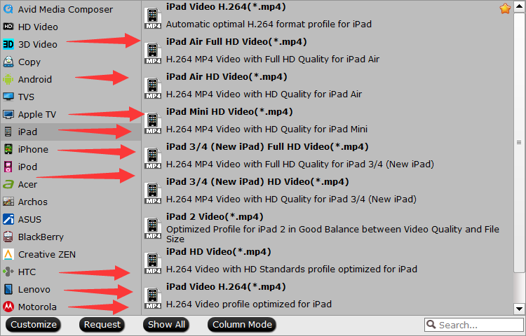
Task: Select the iPhone category
Action: (x=70, y=149)
